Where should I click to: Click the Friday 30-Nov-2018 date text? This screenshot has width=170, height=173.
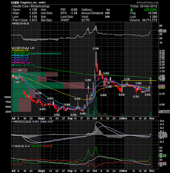[144, 6]
